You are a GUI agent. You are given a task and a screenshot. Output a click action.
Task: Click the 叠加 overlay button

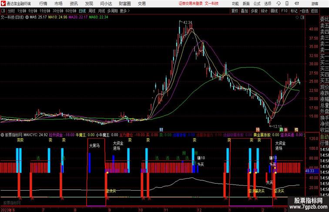[244, 11]
